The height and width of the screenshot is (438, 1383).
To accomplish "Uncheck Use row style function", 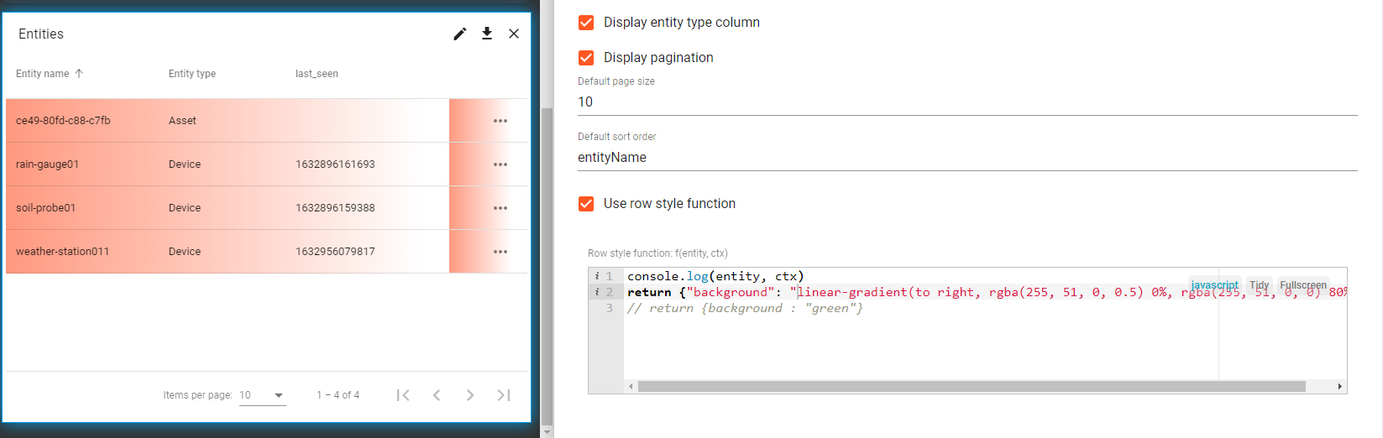I will click(586, 204).
